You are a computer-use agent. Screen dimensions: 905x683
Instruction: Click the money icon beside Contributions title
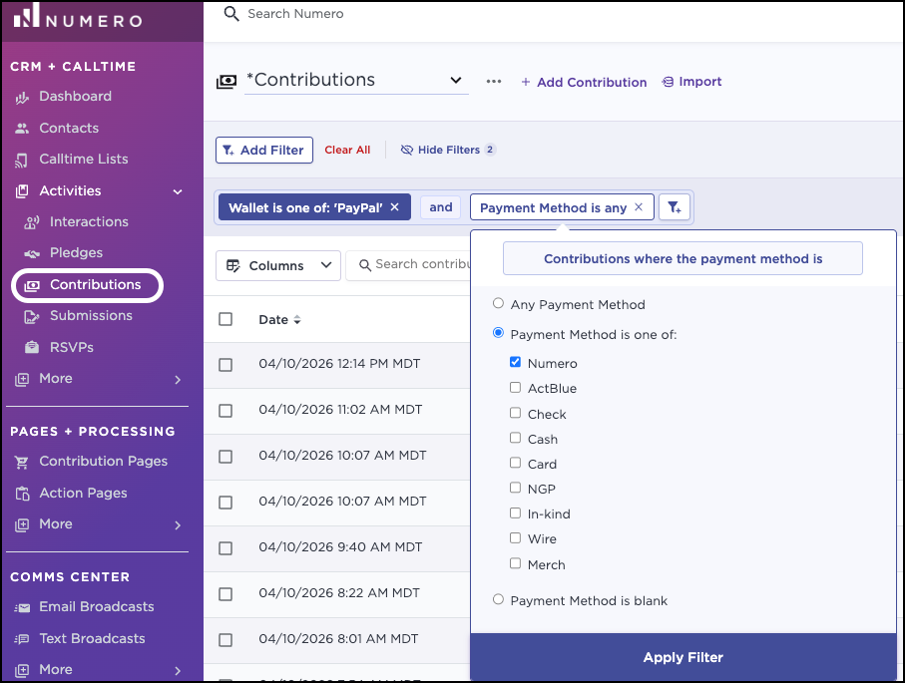pos(226,82)
